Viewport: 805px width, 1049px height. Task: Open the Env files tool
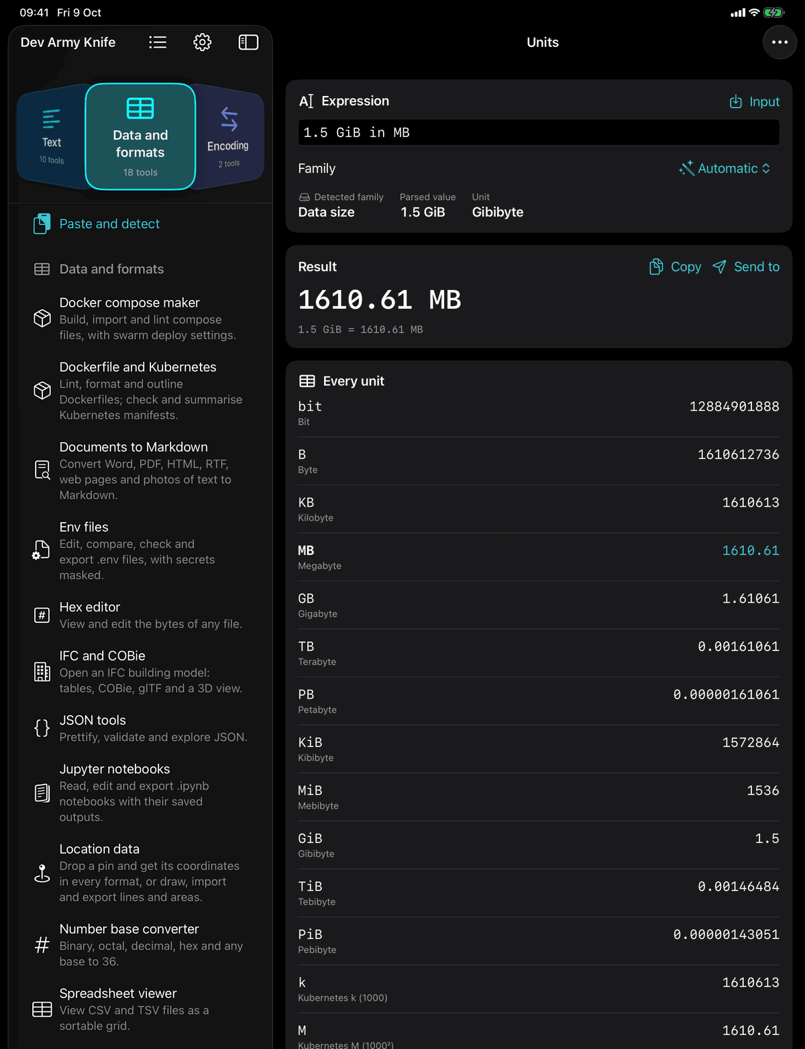tap(141, 550)
